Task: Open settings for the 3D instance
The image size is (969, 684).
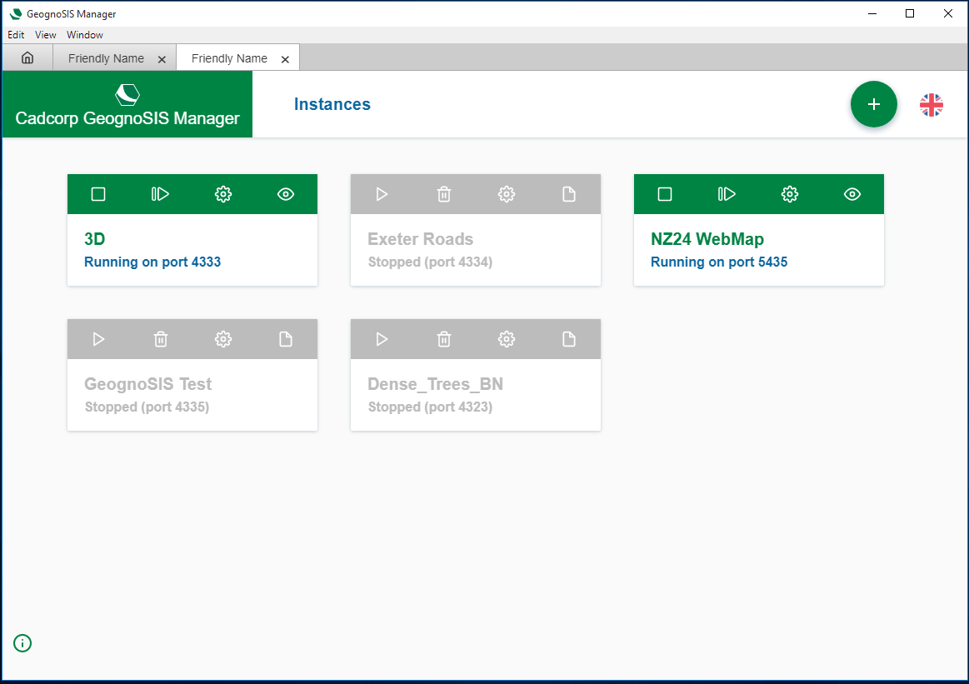Action: (223, 194)
